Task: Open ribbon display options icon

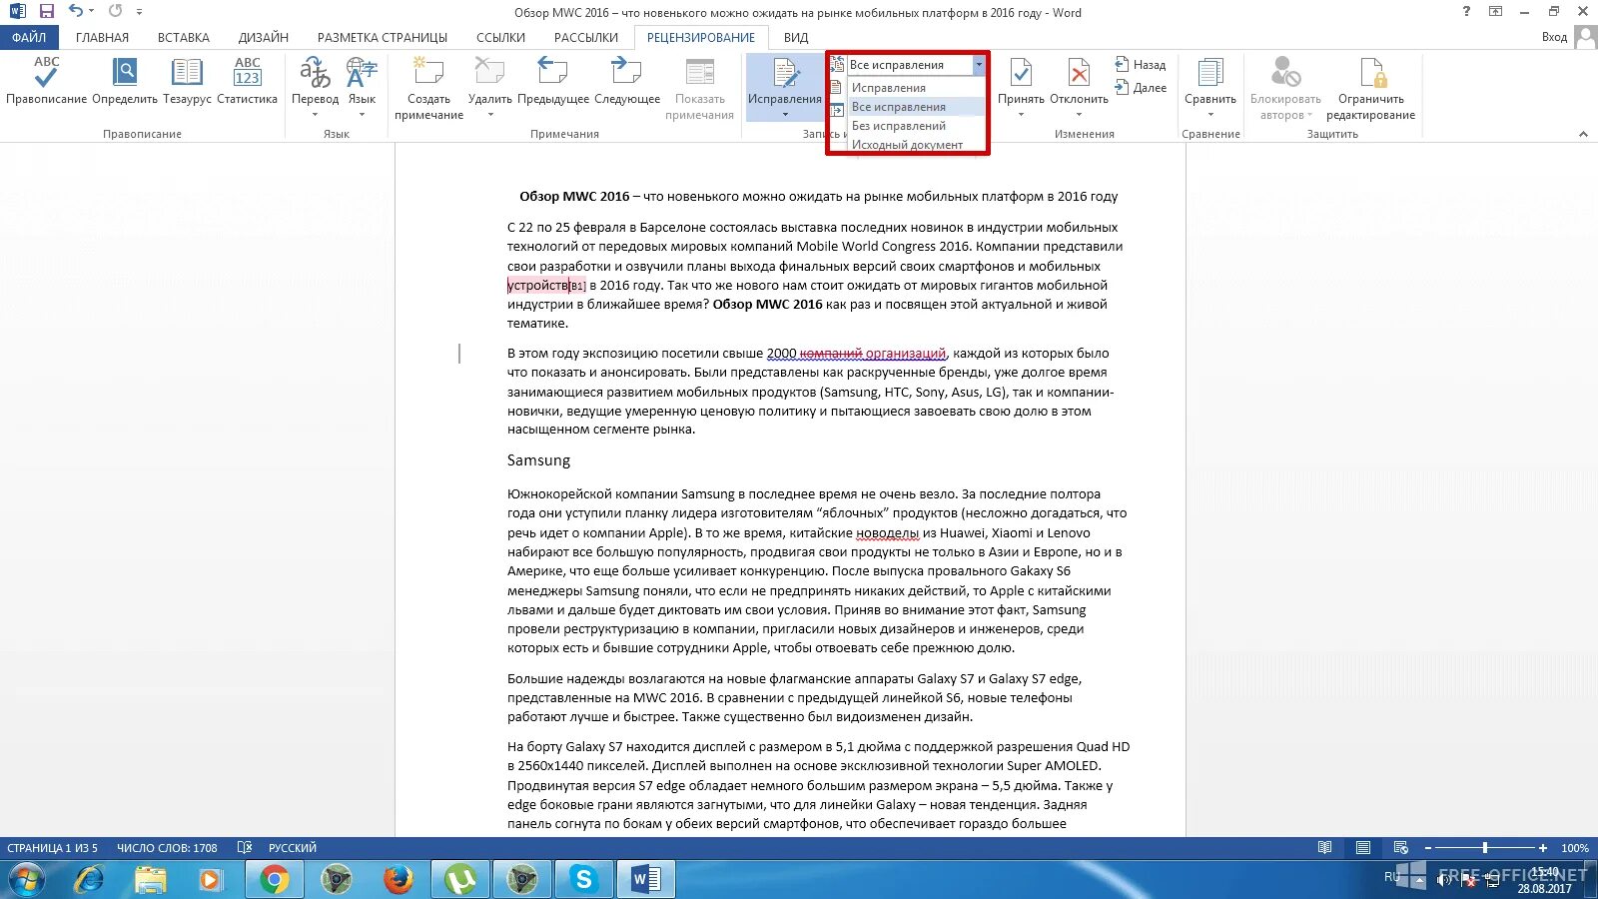Action: (1495, 11)
